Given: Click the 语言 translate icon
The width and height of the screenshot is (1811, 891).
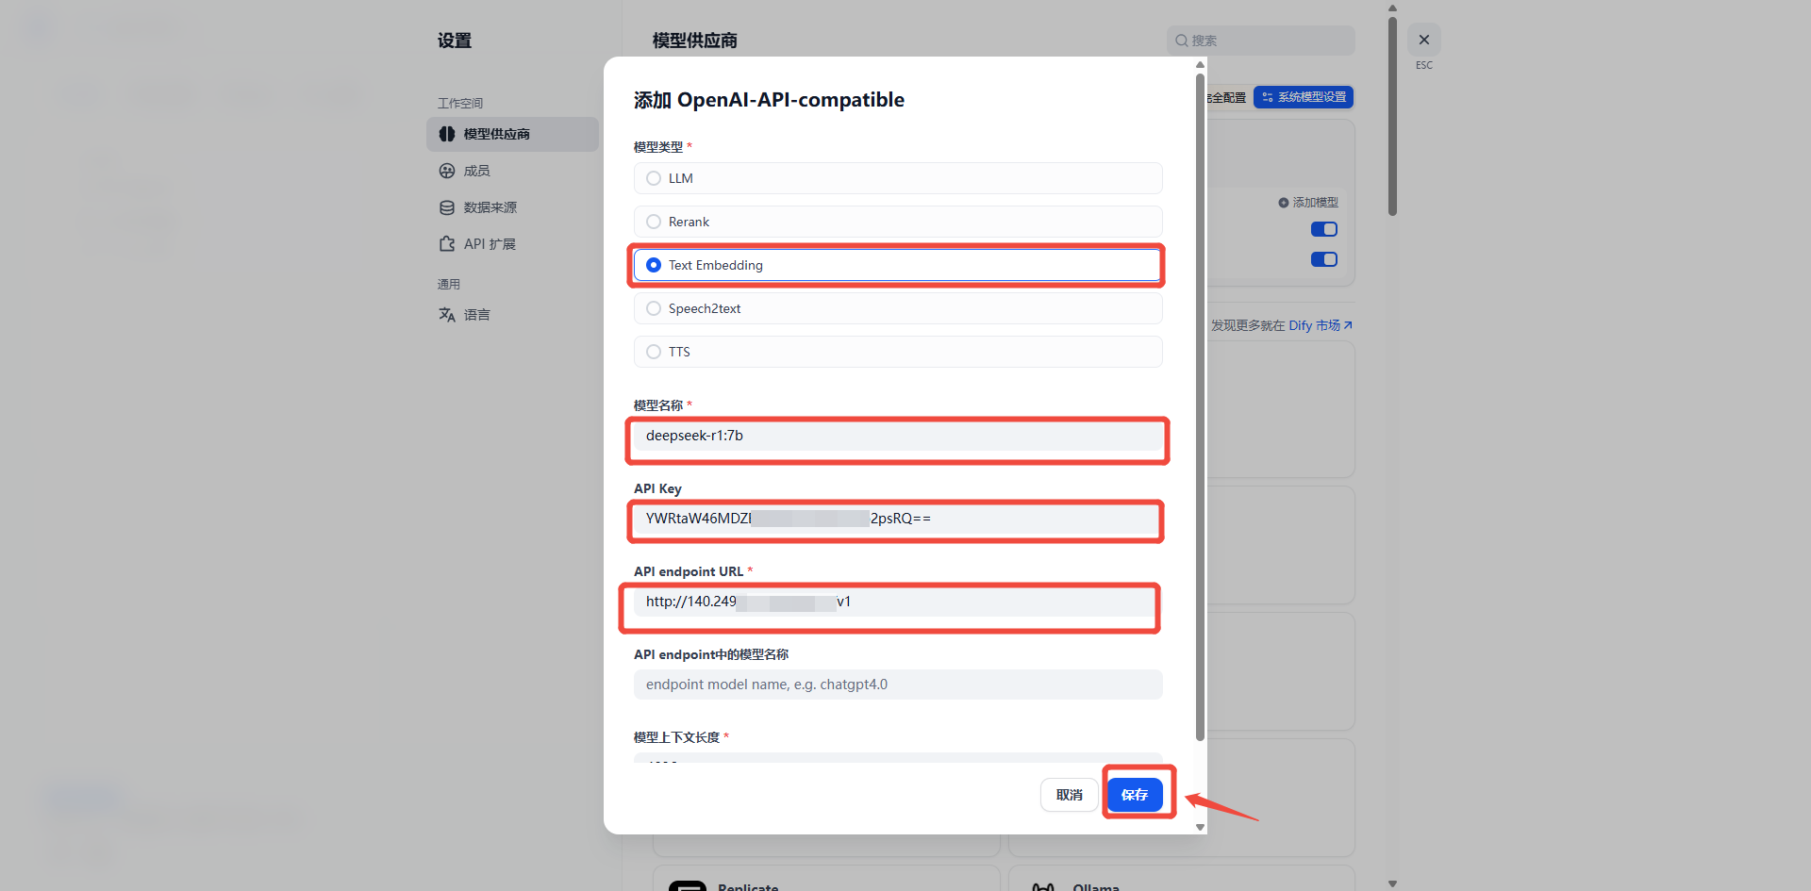Looking at the screenshot, I should 447,315.
